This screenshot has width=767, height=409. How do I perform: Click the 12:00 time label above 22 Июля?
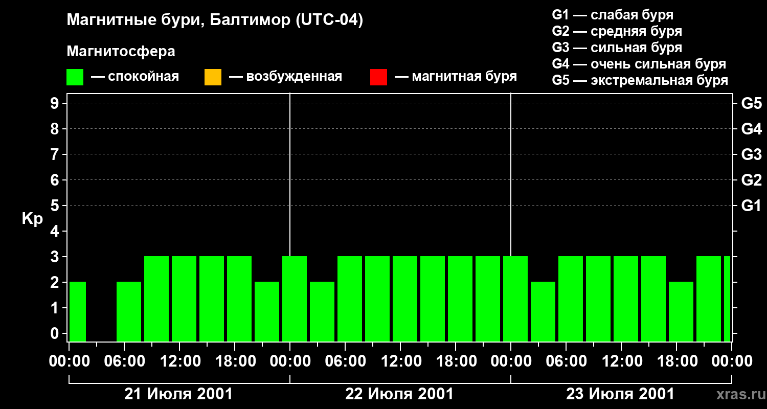click(x=400, y=361)
